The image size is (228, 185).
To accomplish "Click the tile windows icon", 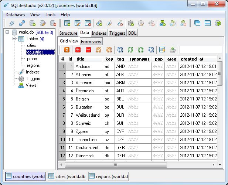I will pyautogui.click(x=208, y=23).
